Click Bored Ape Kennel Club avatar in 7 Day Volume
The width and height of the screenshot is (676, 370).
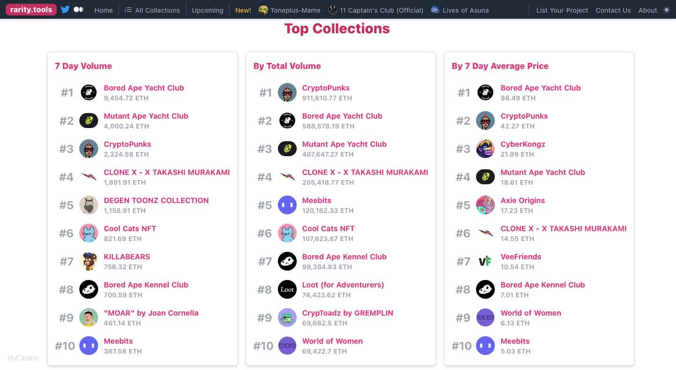coord(89,289)
